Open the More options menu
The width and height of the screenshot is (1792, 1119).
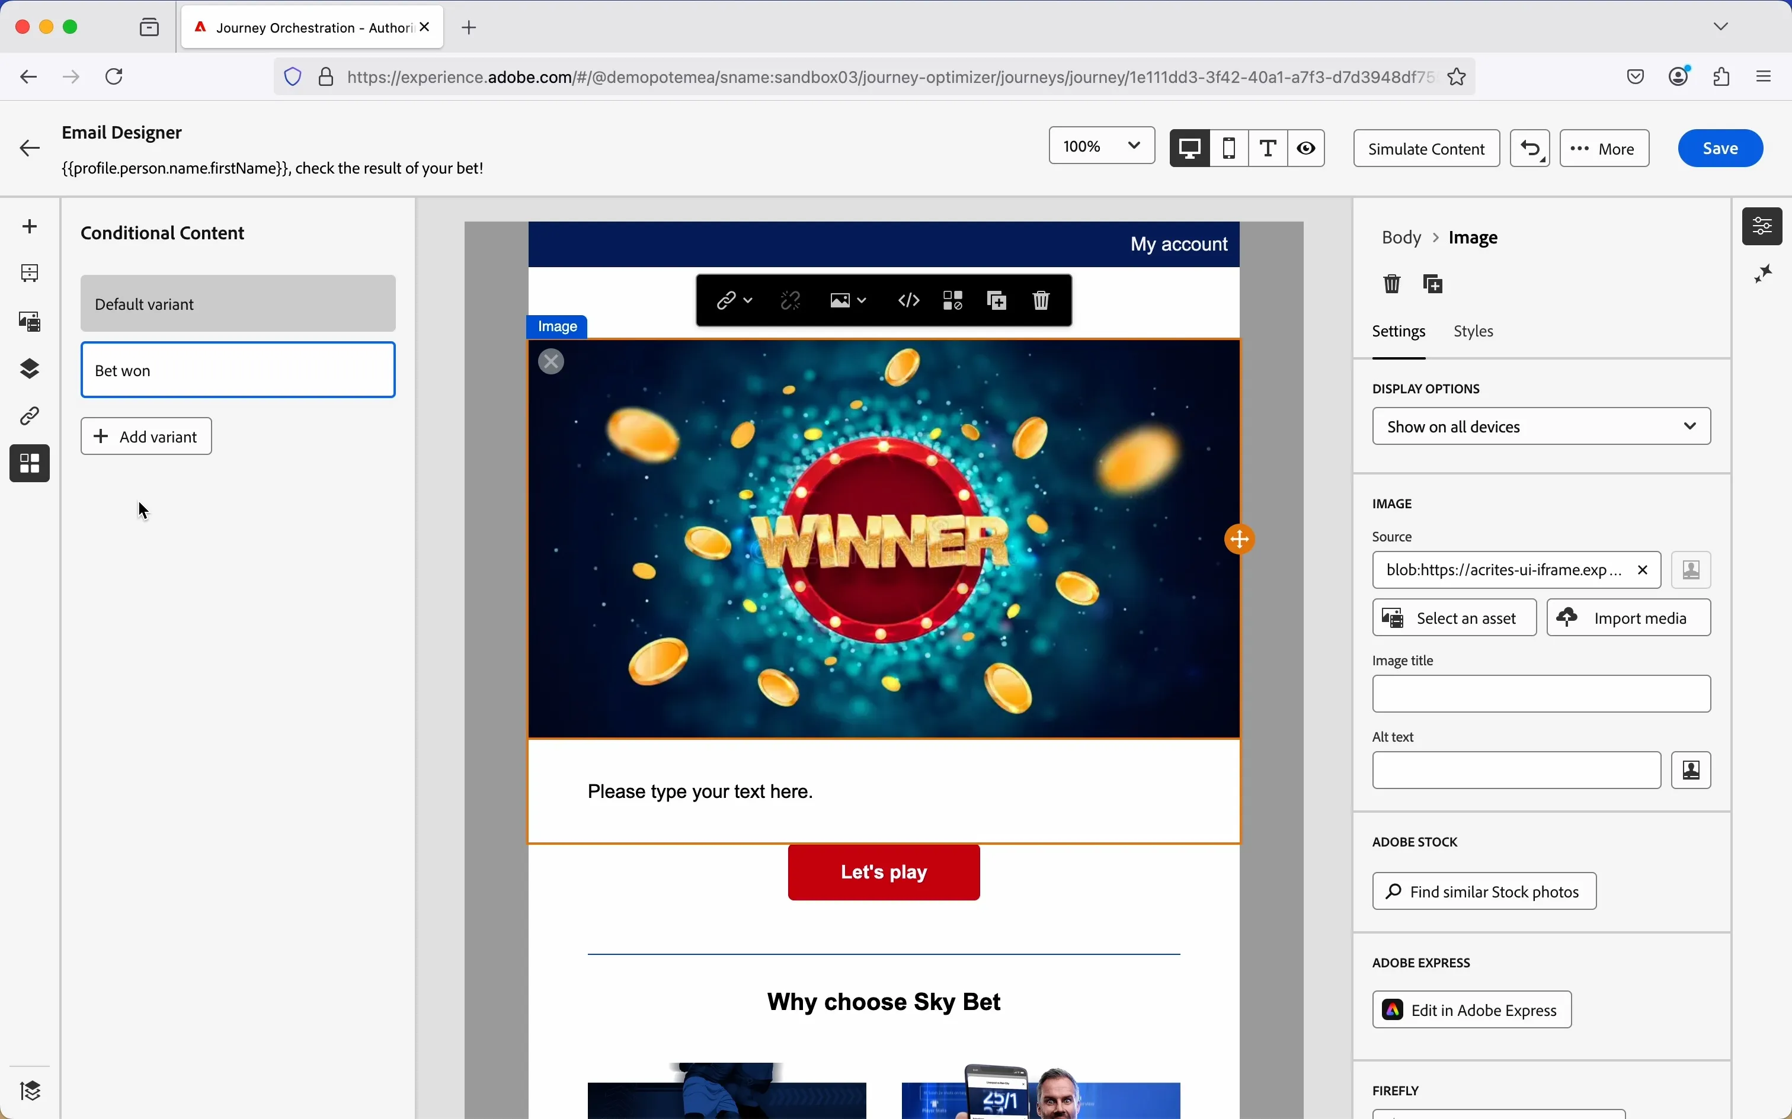1605,149
